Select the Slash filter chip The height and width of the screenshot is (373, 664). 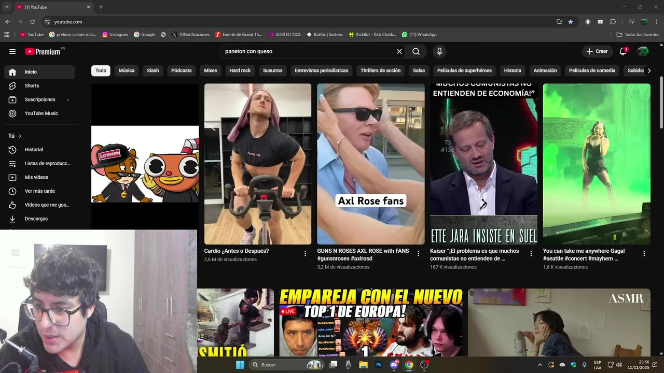[153, 70]
